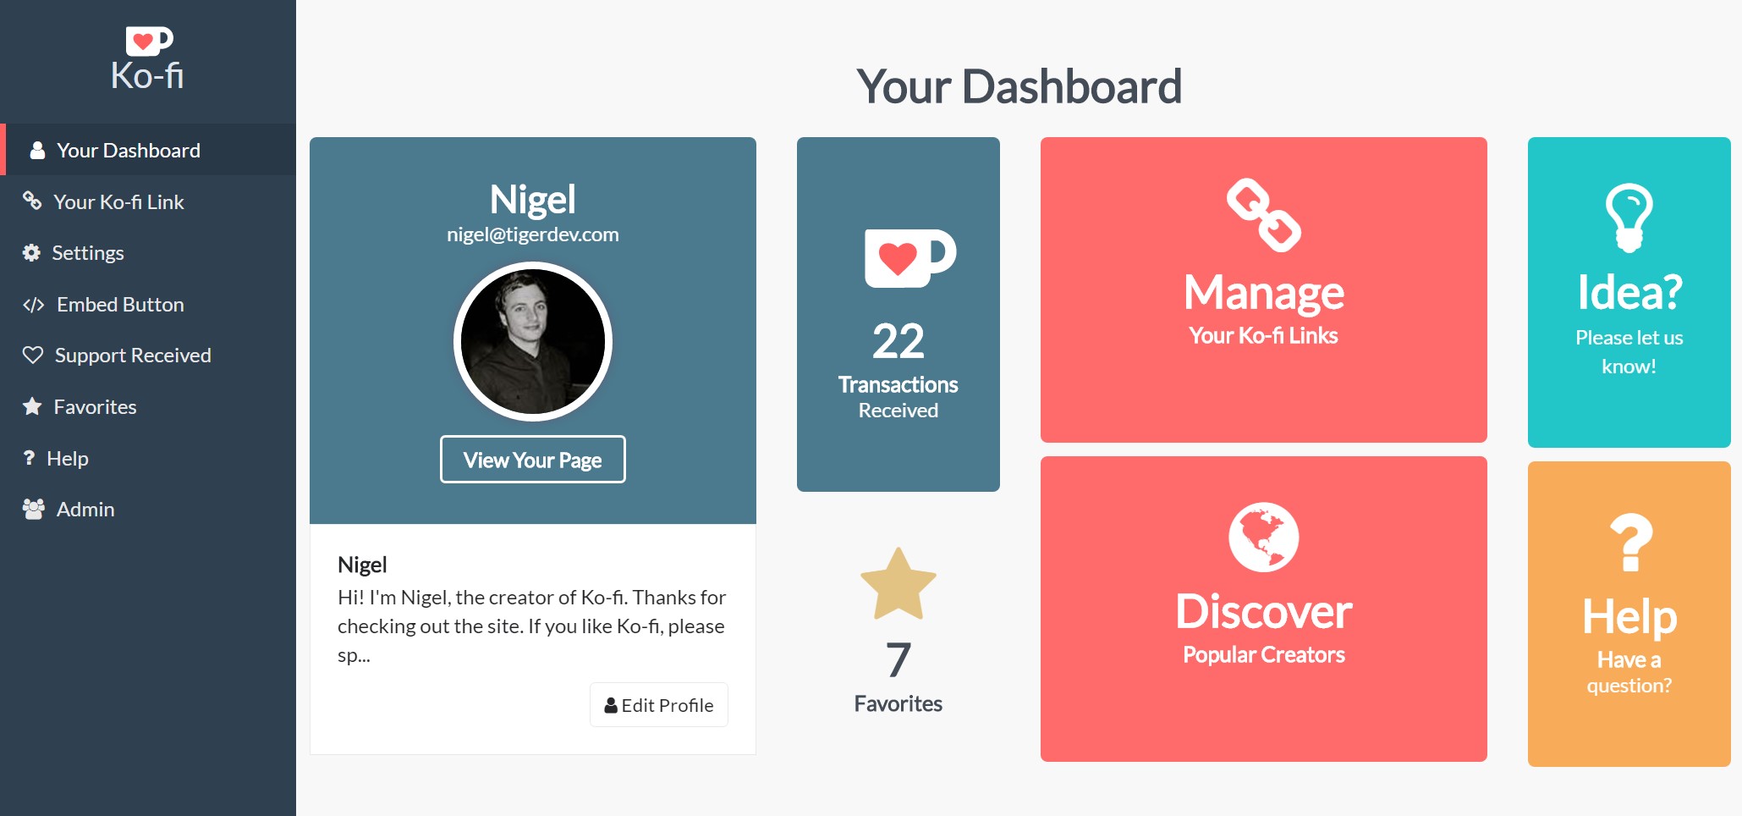The width and height of the screenshot is (1742, 816).
Task: Select Help in the sidebar navigation
Action: pyautogui.click(x=67, y=459)
